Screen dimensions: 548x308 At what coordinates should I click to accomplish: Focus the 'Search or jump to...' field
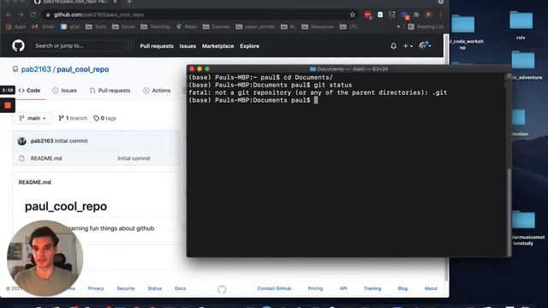coord(82,45)
